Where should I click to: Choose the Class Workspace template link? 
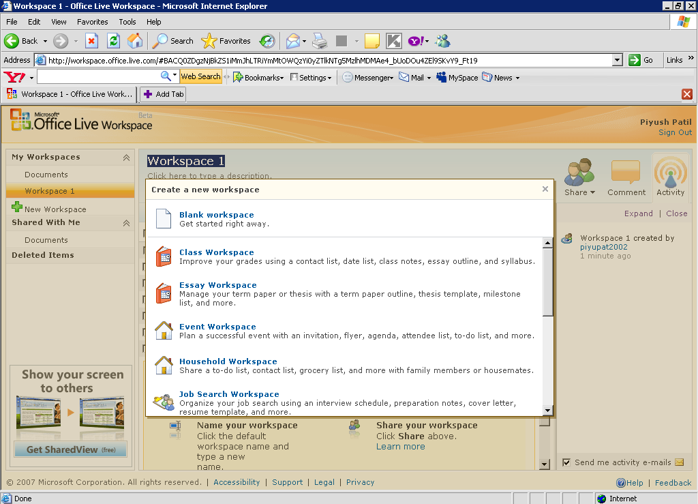216,252
